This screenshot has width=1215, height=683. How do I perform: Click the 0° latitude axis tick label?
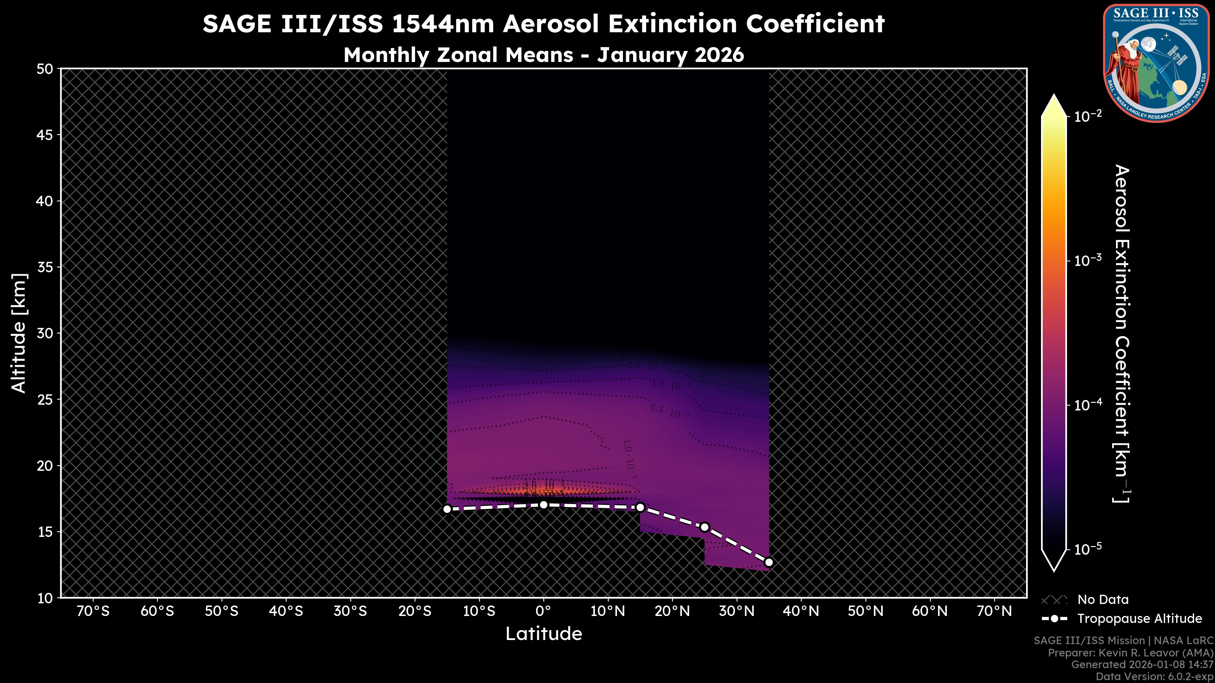coord(543,610)
